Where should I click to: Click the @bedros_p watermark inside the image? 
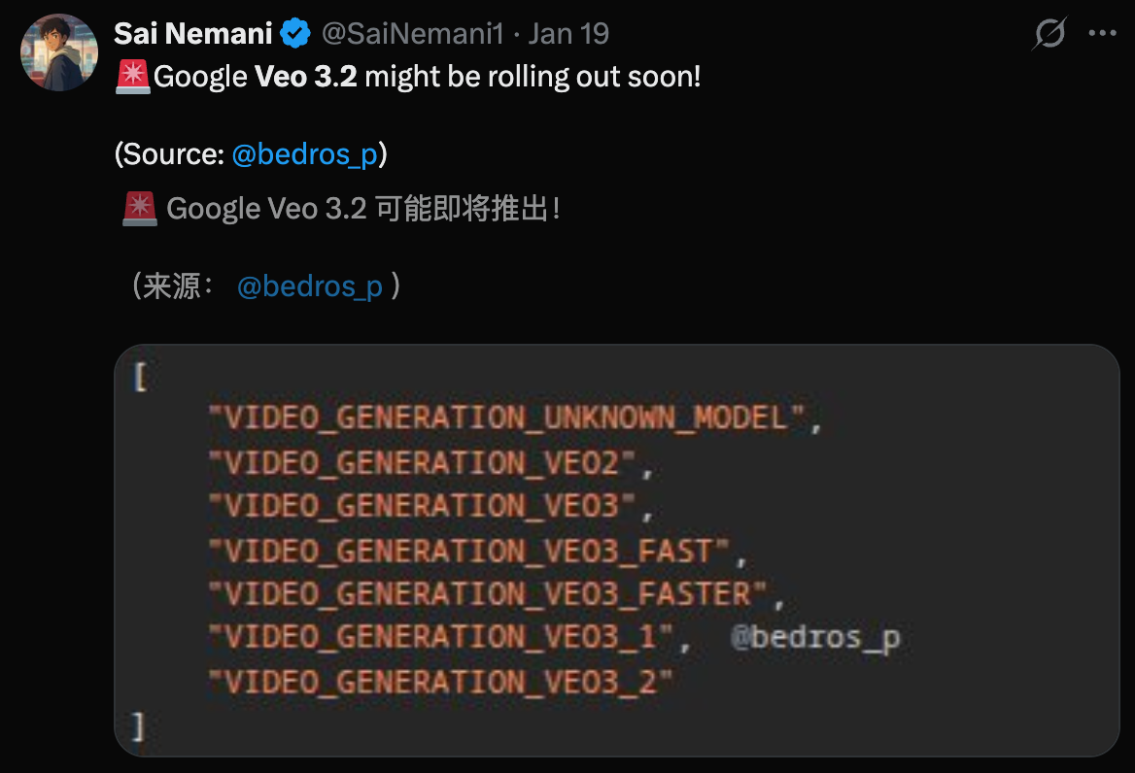coord(814,638)
